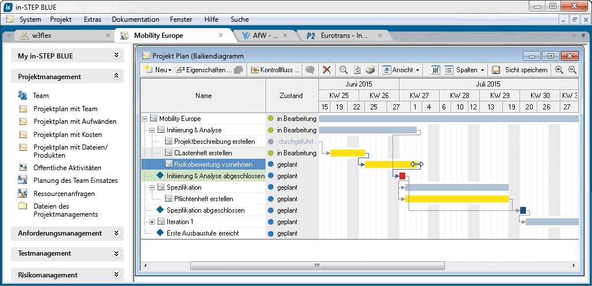
Task: Collapse the Mobility Europe tree node
Action: 144,119
